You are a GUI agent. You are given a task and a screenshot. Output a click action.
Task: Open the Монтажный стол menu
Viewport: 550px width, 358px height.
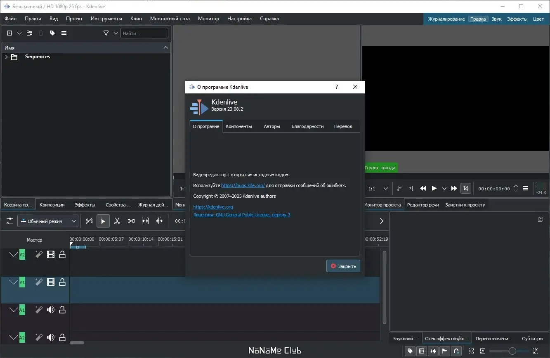pos(170,19)
